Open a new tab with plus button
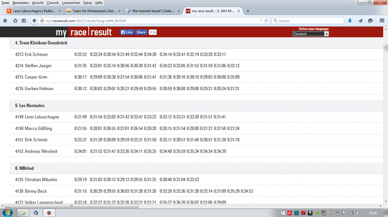Viewport: 388px width, 217px height. [248, 11]
